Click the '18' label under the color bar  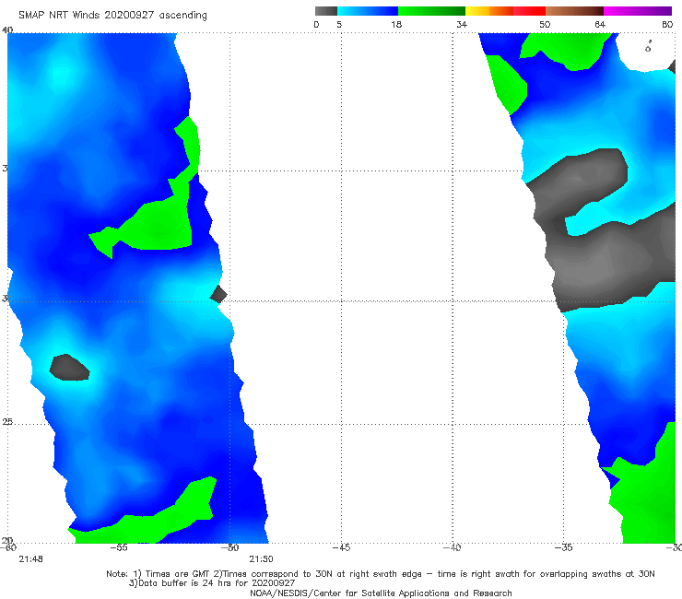click(396, 25)
